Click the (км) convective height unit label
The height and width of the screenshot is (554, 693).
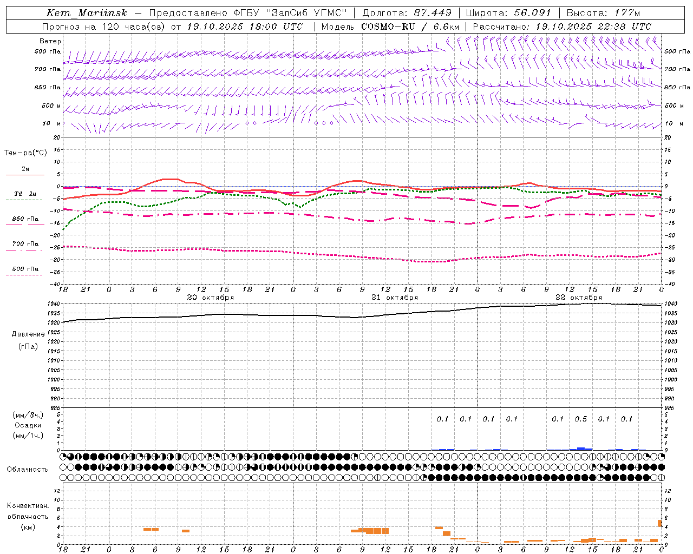point(28,526)
